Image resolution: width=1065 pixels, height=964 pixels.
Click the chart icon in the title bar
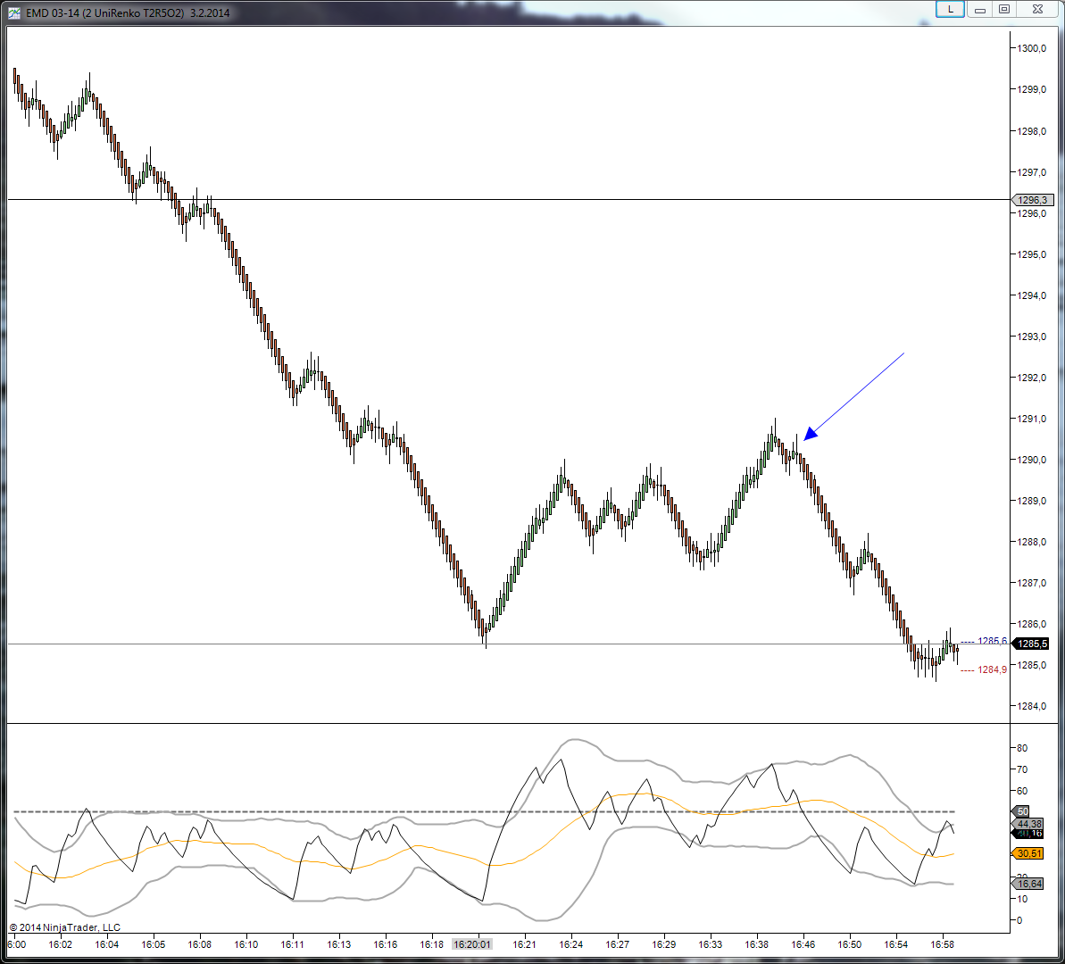click(13, 12)
